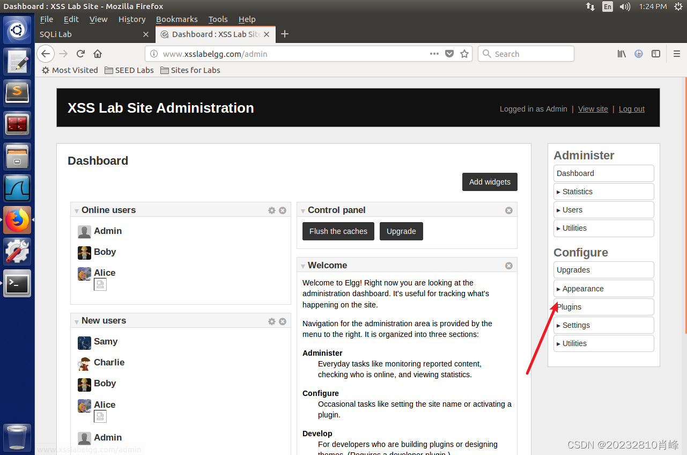Save page to Pocket icon
Viewport: 687px width, 455px height.
[450, 54]
